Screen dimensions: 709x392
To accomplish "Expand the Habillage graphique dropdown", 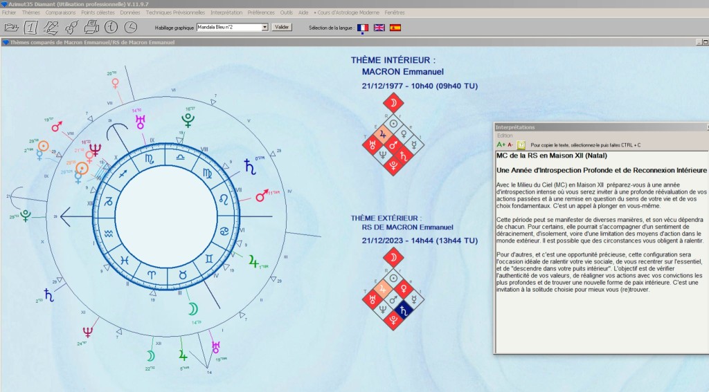I will pyautogui.click(x=265, y=28).
